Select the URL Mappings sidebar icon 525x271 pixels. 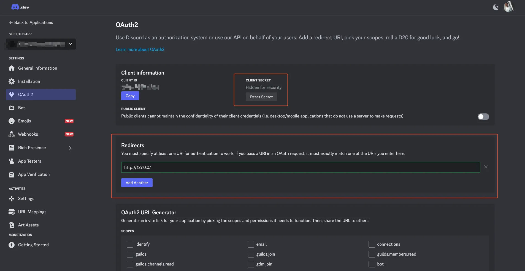pyautogui.click(x=11, y=212)
